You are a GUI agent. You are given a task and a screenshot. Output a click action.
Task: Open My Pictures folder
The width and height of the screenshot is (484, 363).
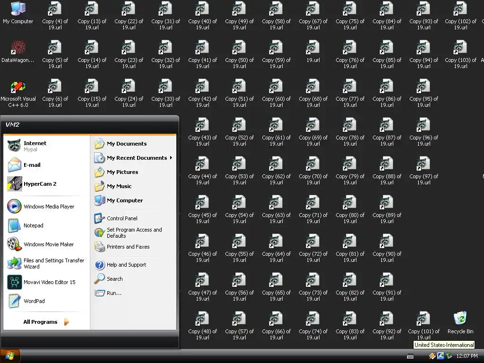pos(133,172)
